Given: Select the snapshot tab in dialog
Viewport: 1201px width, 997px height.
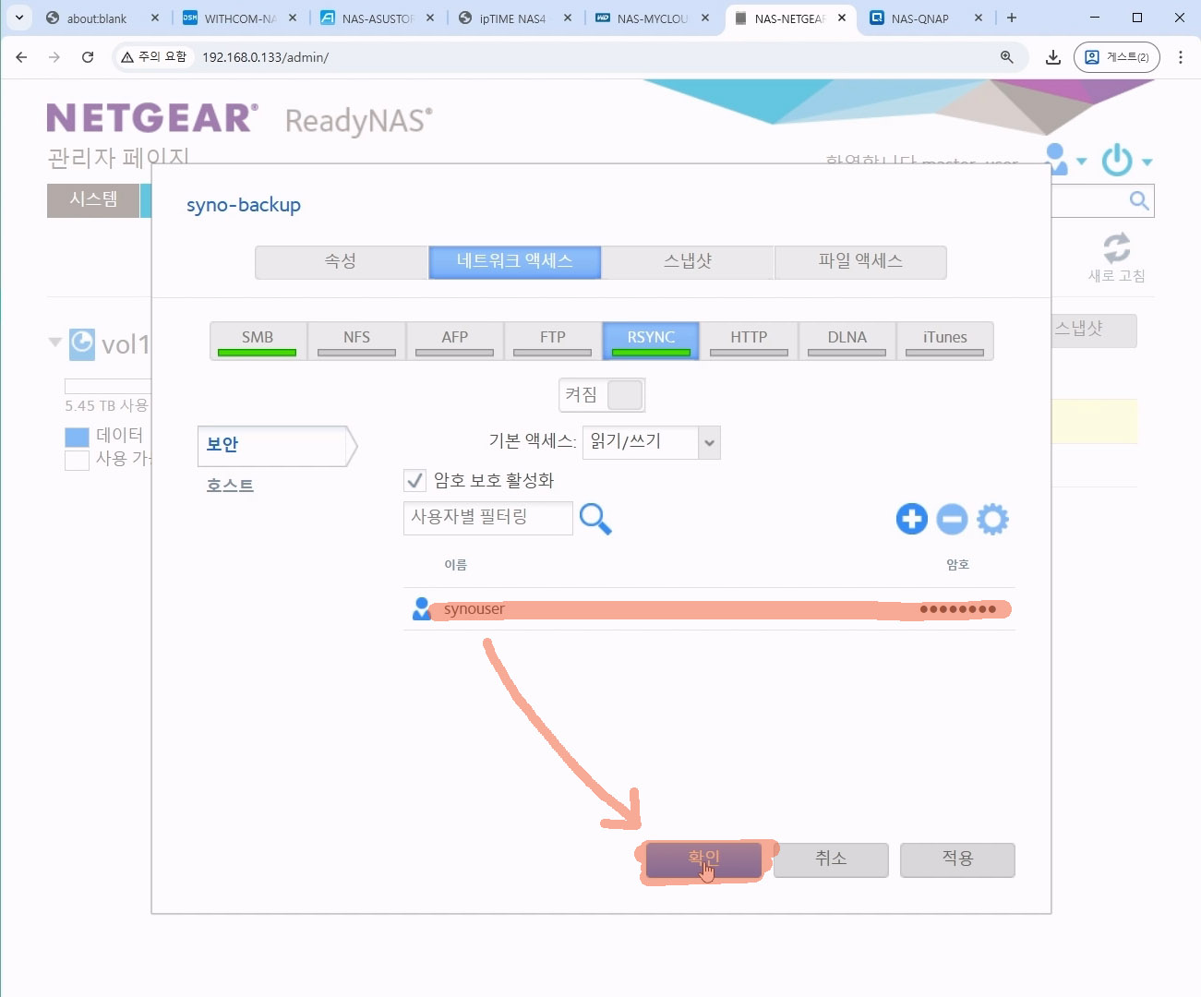Looking at the screenshot, I should pos(688,261).
